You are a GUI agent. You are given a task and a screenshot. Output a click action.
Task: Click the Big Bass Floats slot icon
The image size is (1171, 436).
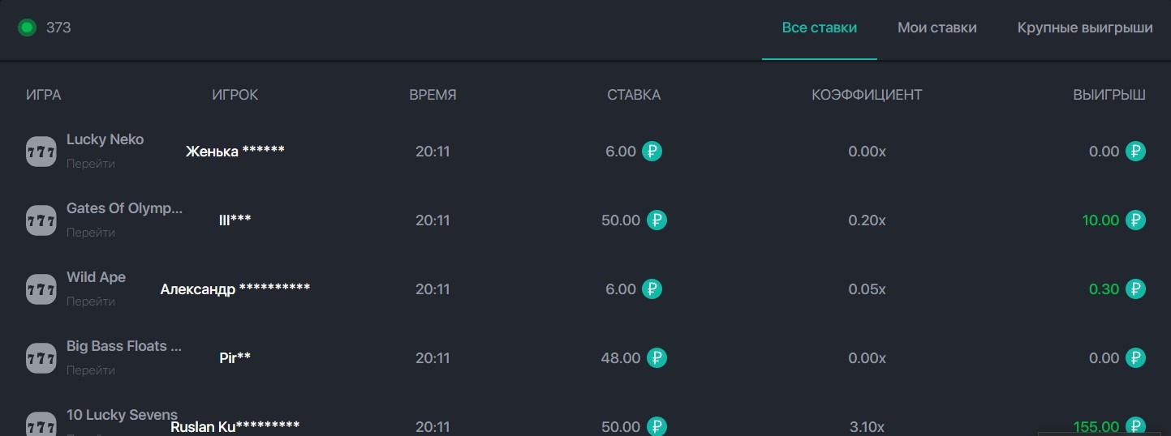click(41, 358)
